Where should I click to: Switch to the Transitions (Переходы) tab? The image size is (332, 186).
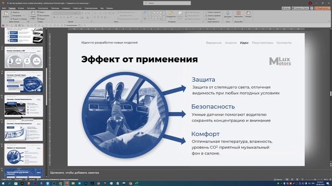click(x=55, y=8)
